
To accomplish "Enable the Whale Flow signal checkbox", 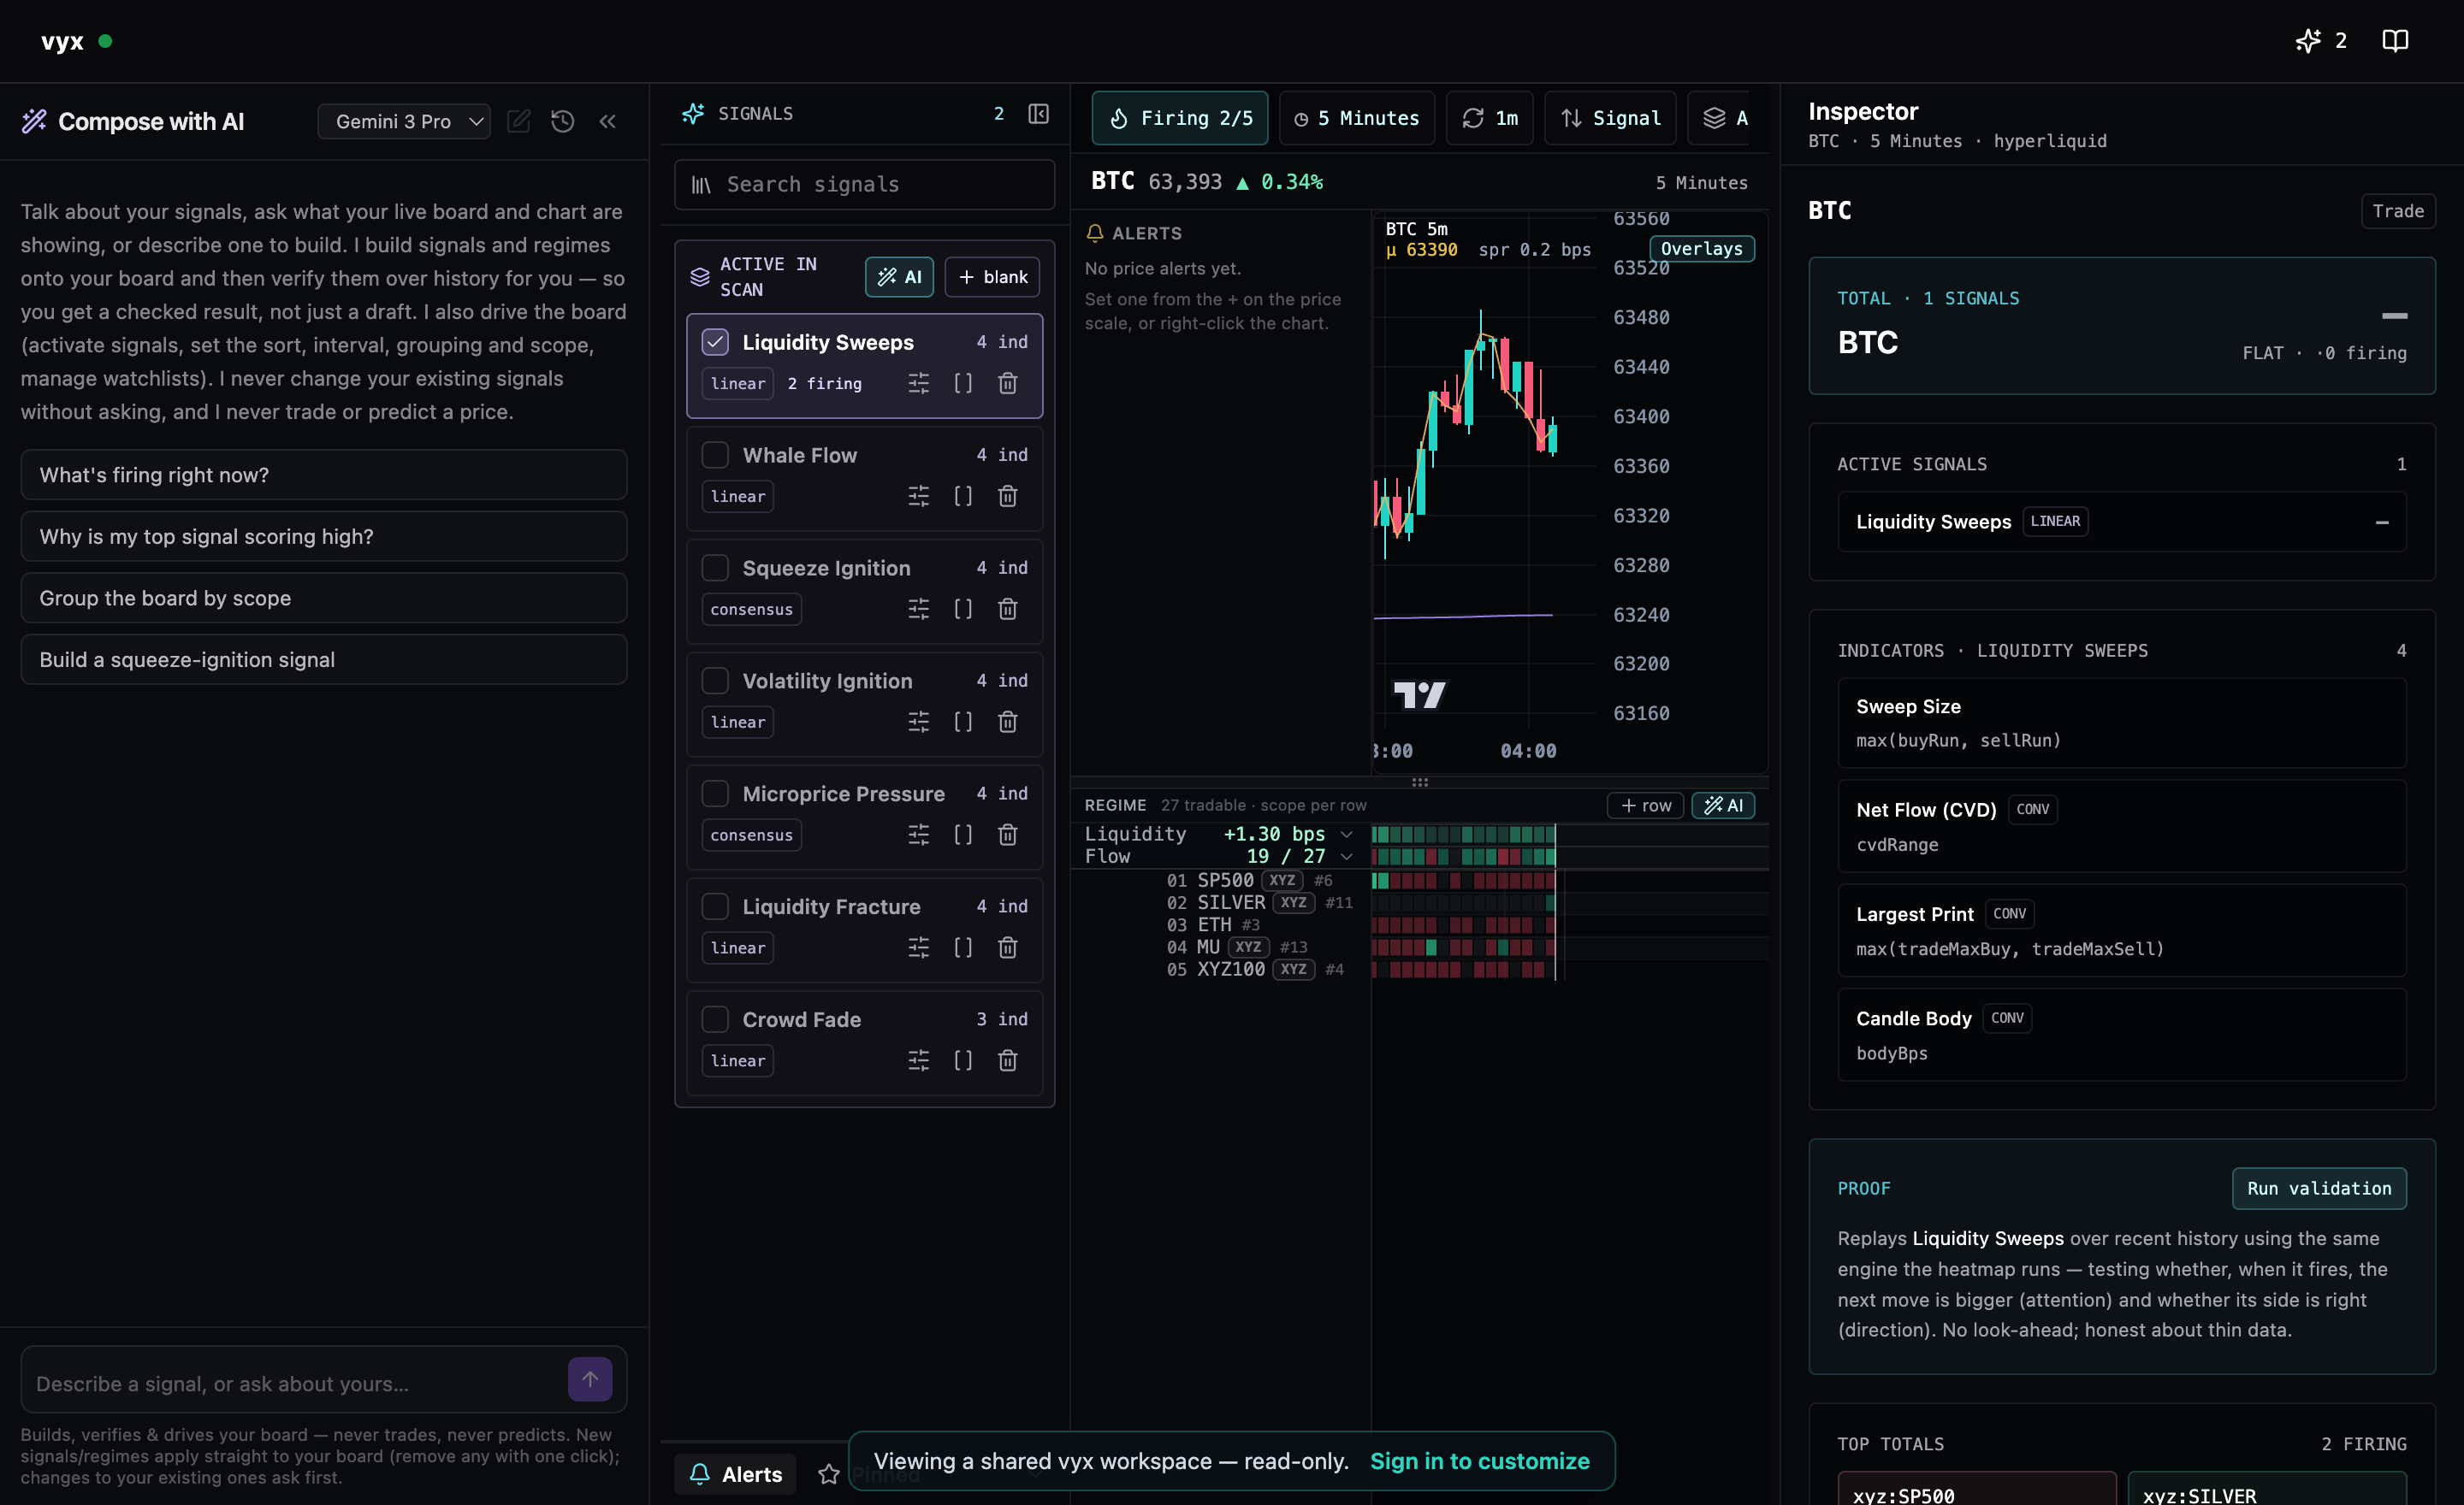I will (715, 456).
